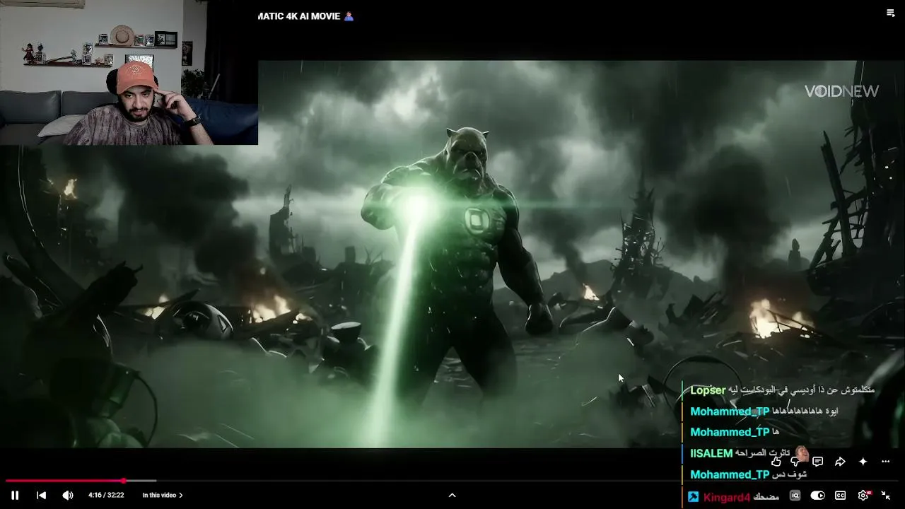Mute the video volume
Image resolution: width=905 pixels, height=509 pixels.
[68, 496]
